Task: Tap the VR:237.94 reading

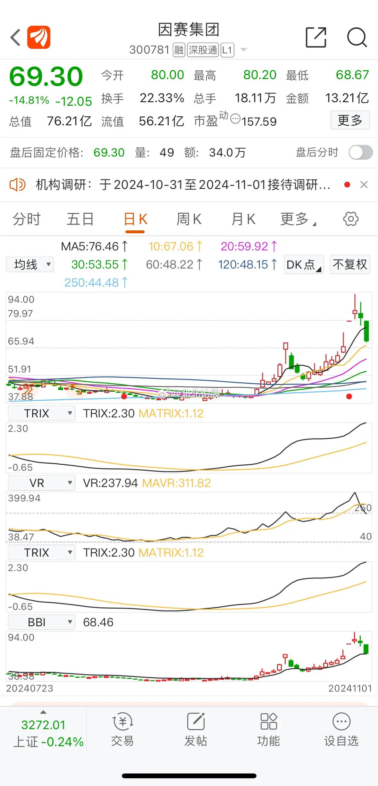Action: pos(110,483)
